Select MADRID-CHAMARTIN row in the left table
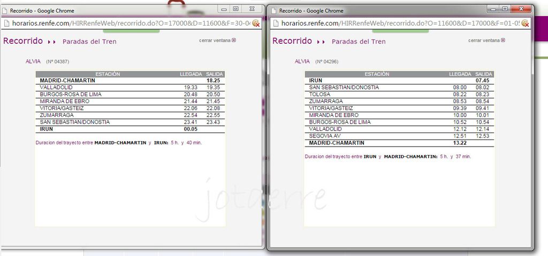548x256 pixels. (130, 81)
